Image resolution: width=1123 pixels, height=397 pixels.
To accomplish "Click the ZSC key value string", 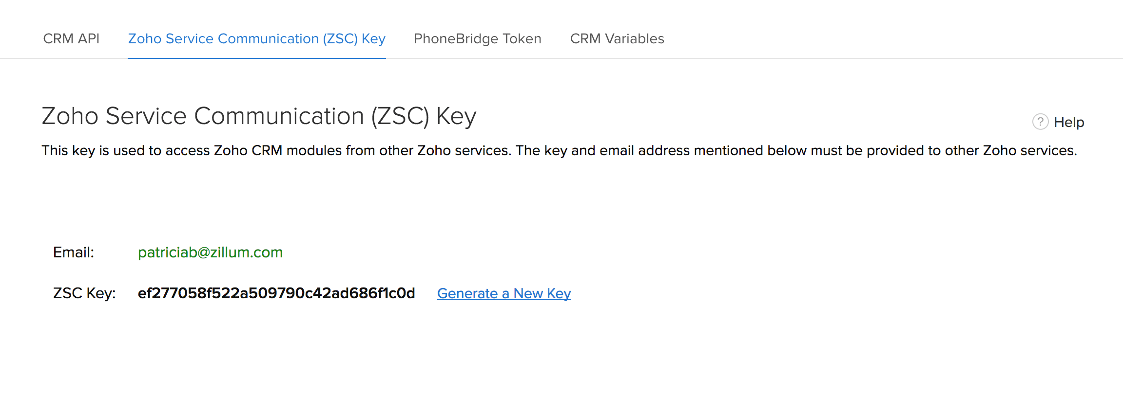I will pos(276,293).
